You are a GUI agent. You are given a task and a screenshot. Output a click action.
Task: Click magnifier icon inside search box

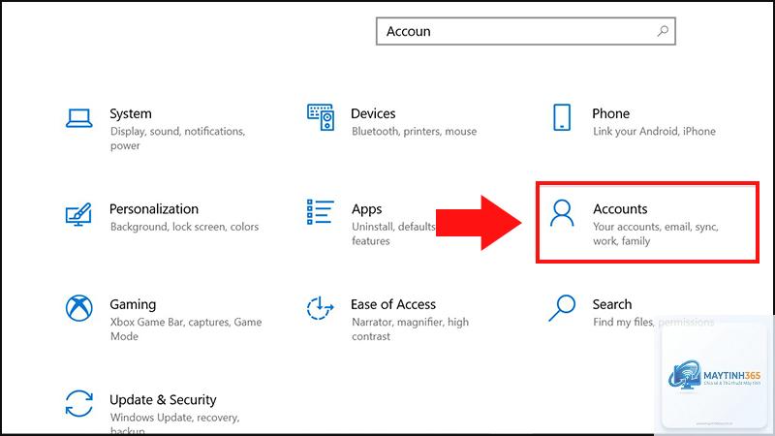[x=663, y=31]
